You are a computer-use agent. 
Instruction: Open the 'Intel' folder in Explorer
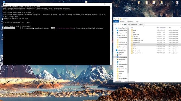click(134, 32)
